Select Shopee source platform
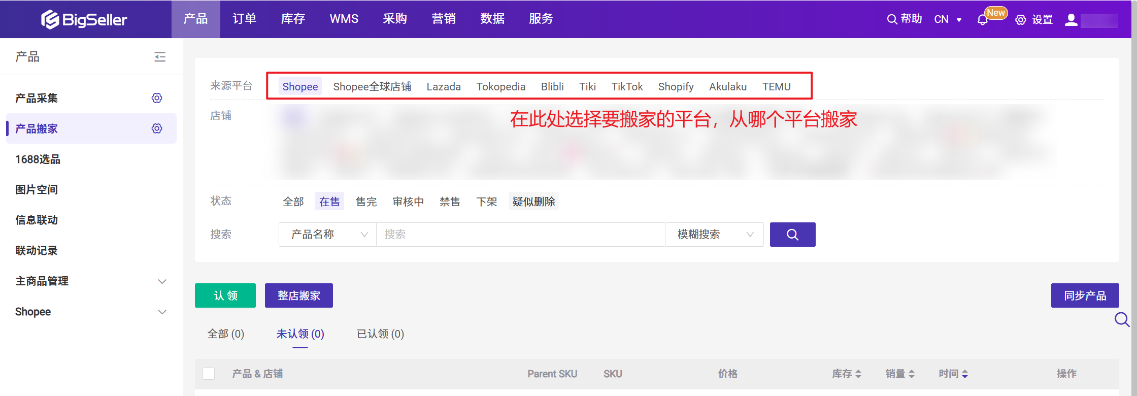This screenshot has height=396, width=1137. (300, 87)
